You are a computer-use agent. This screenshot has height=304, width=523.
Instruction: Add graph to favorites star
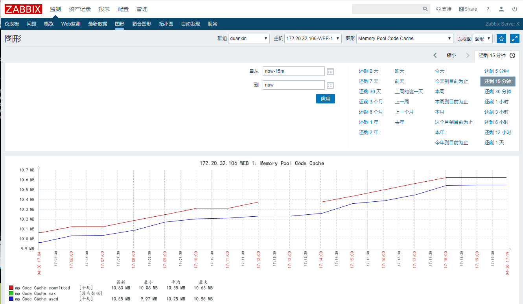pos(501,39)
